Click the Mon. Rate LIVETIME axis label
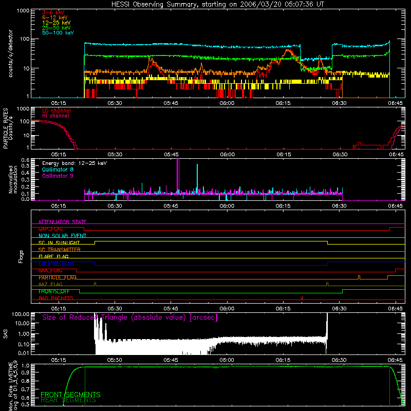411x411 pixels. click(13, 385)
